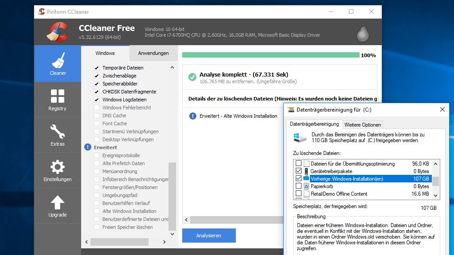This screenshot has height=255, width=454.
Task: Open the Weitere Optionen tab
Action: [x=363, y=124]
